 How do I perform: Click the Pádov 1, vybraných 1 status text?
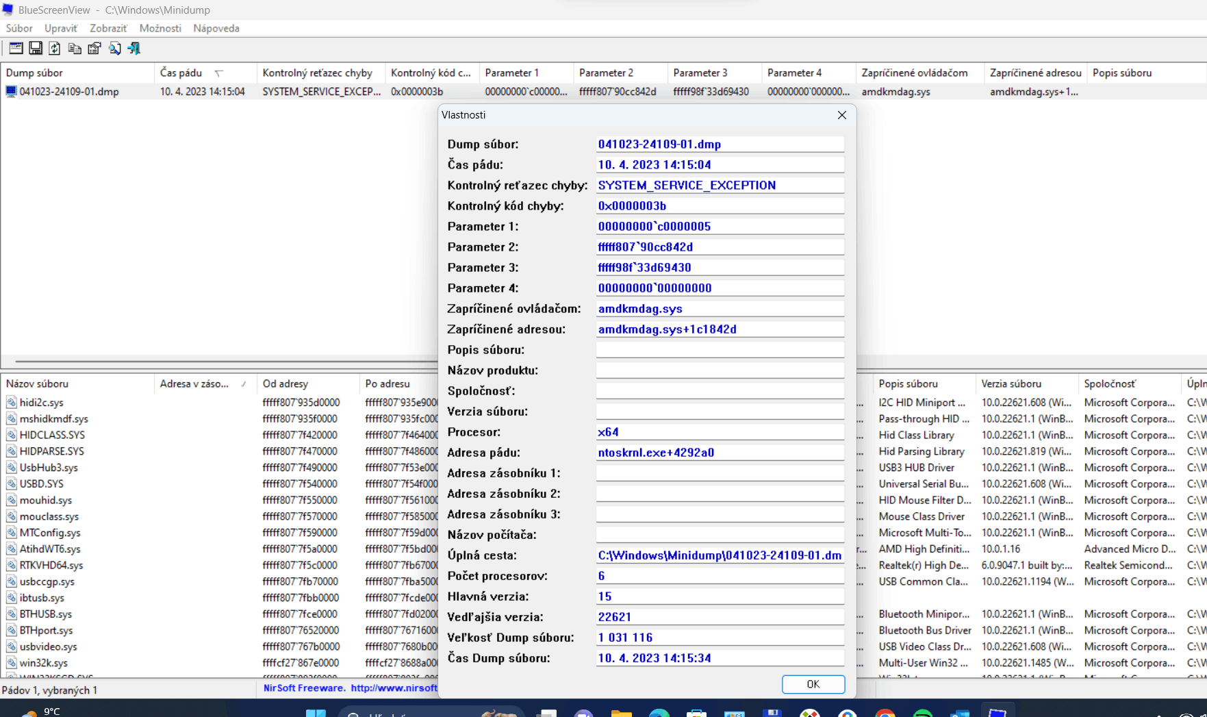[x=49, y=690]
